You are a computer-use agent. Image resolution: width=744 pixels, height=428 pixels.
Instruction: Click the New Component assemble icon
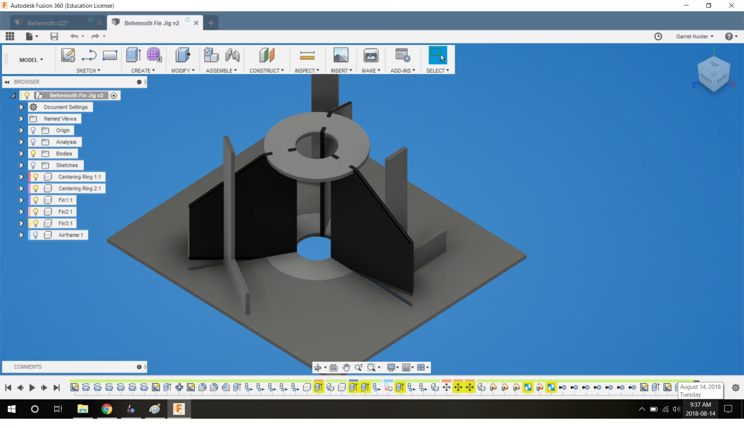(211, 55)
